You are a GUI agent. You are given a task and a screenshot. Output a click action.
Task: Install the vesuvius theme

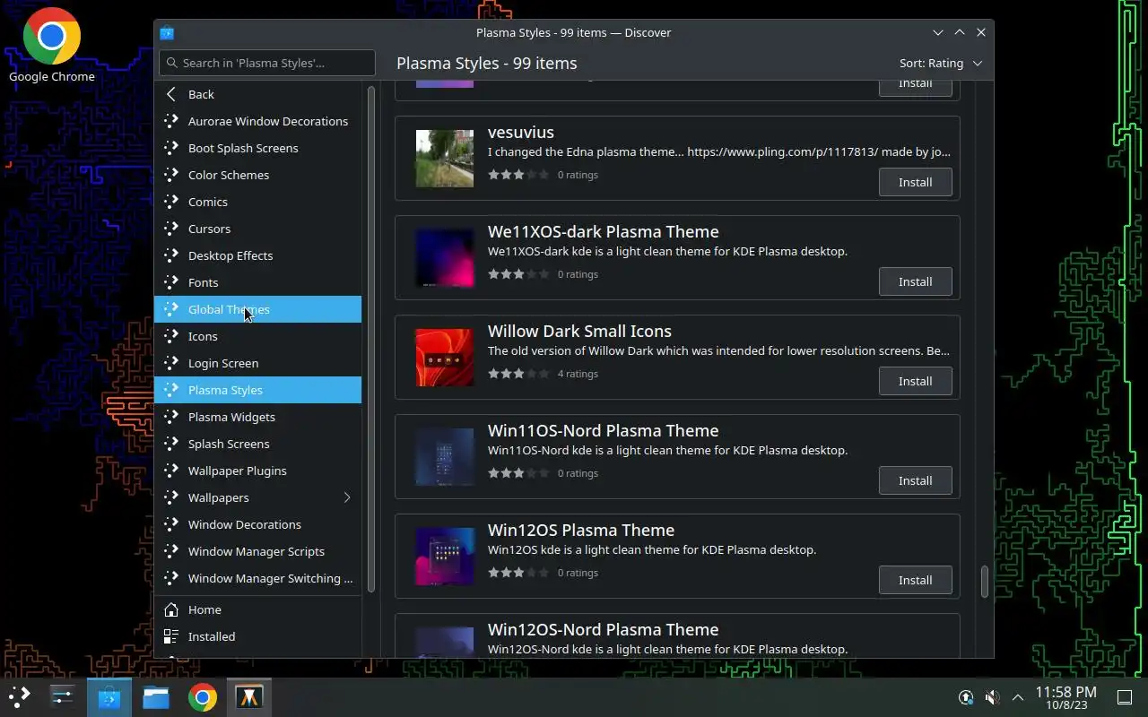click(915, 182)
